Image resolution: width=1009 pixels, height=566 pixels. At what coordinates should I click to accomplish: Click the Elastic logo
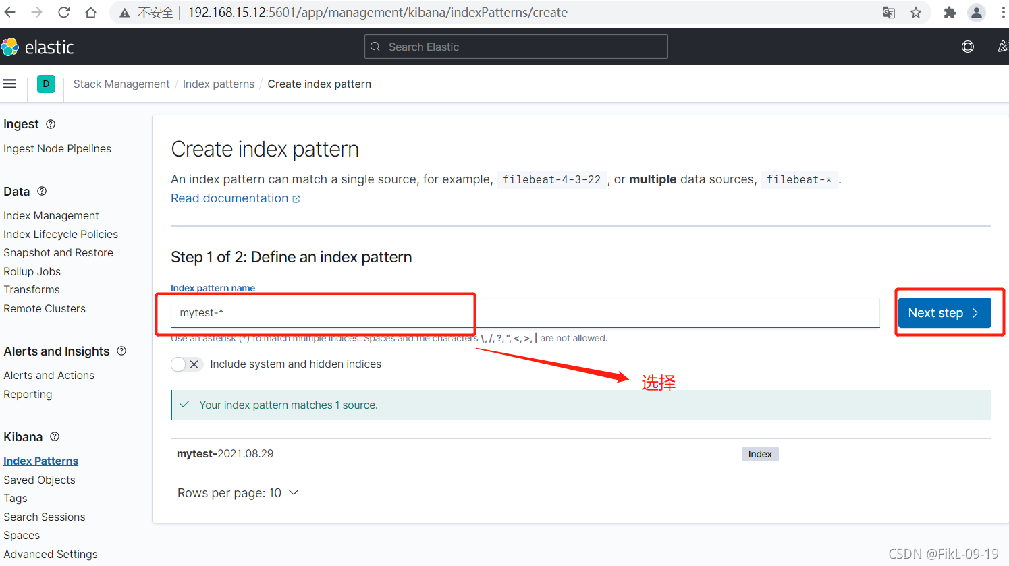pyautogui.click(x=38, y=47)
